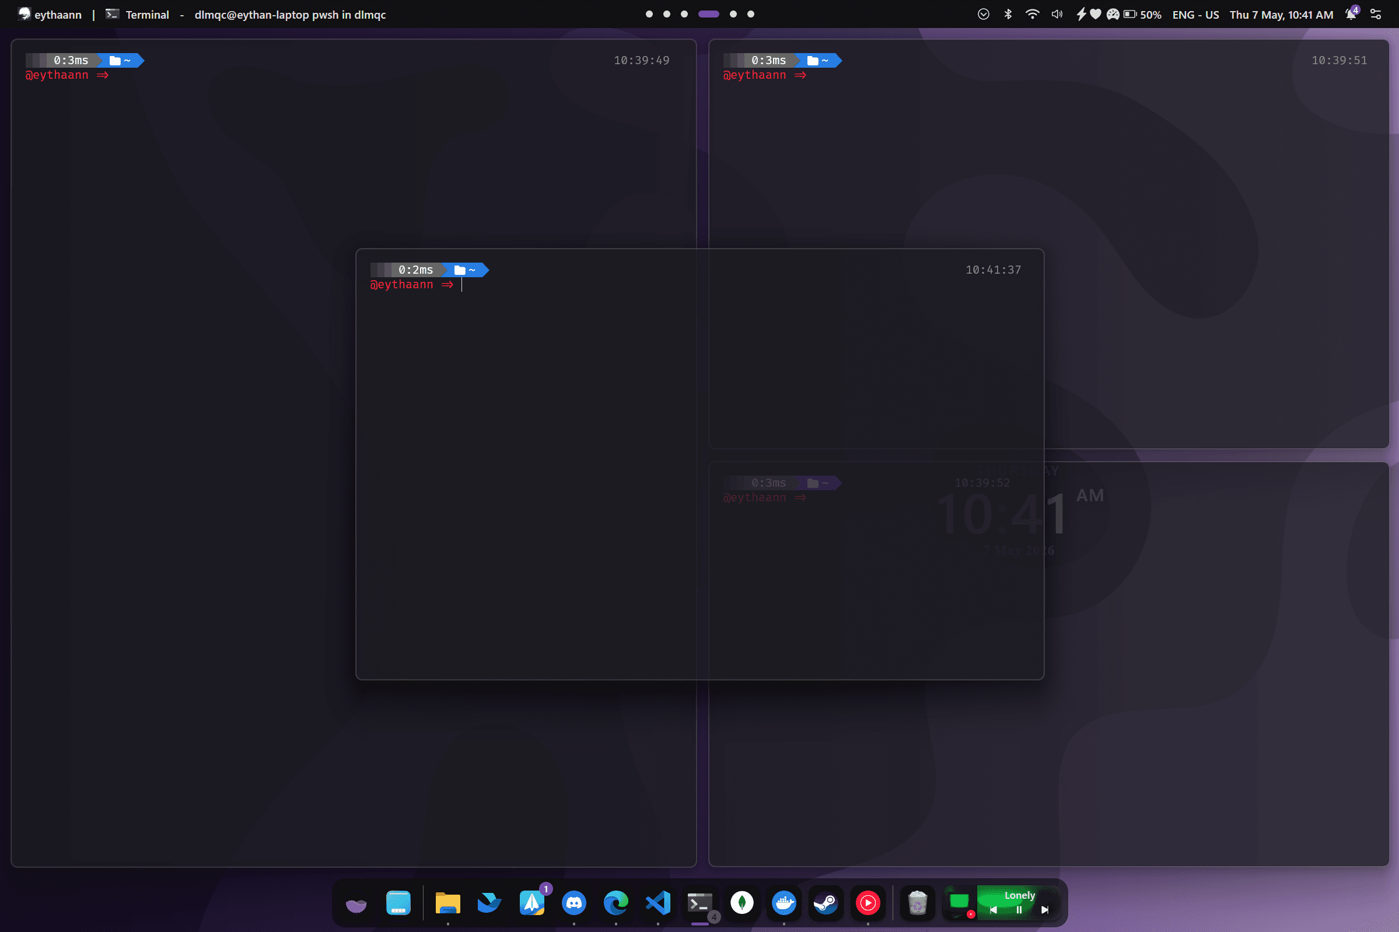Click the 10:39:51 timestamp in top-right terminal
Image resolution: width=1399 pixels, height=932 pixels.
tap(1339, 60)
